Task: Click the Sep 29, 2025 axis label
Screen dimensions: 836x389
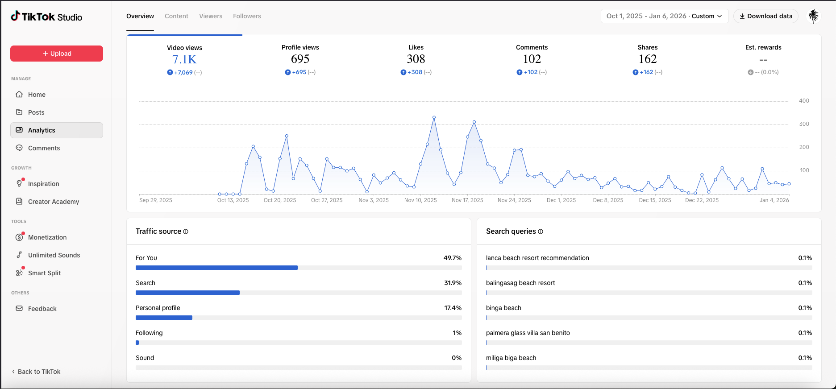Action: point(156,200)
